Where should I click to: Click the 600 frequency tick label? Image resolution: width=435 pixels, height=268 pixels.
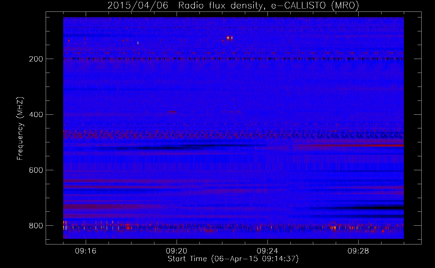click(36, 170)
